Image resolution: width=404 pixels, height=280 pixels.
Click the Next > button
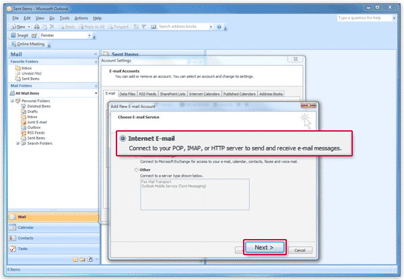click(265, 247)
